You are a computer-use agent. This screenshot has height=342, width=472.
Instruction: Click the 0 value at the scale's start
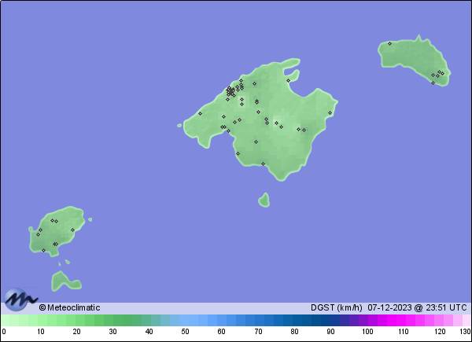point(4,332)
